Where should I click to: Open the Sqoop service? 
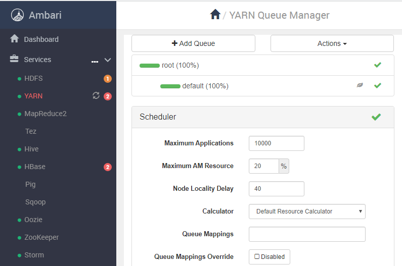pyautogui.click(x=35, y=202)
